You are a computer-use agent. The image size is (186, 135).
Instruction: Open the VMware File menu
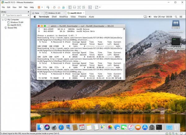tap(3, 7)
